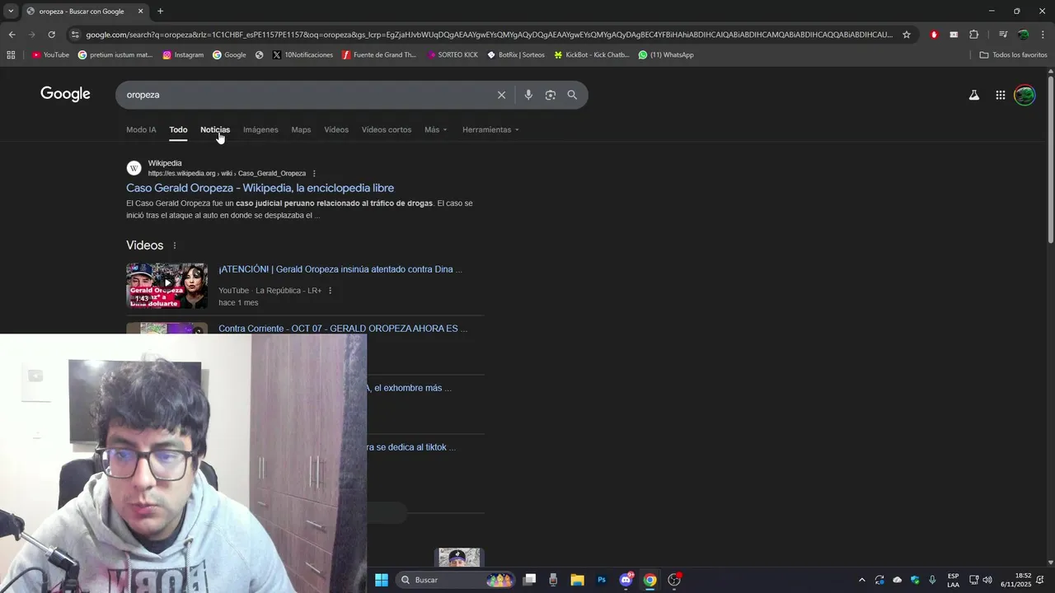1055x593 pixels.
Task: Open the Google apps grid
Action: [1001, 95]
